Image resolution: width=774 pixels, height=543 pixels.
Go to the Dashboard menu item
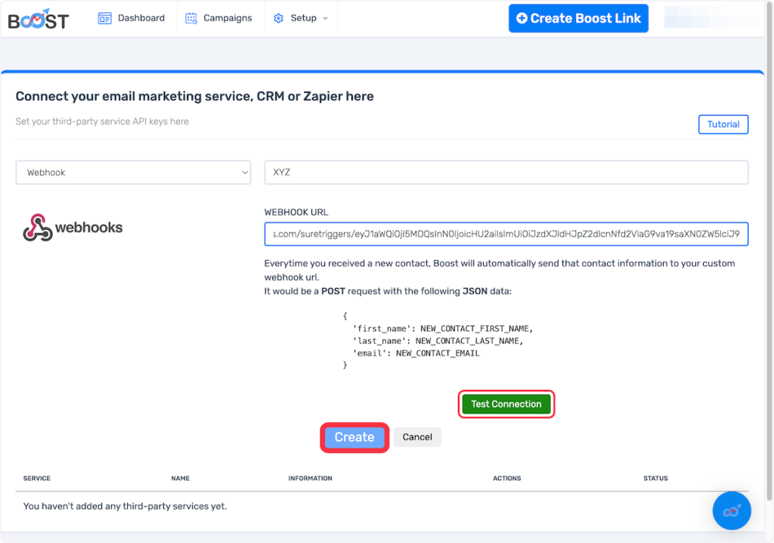coord(141,18)
